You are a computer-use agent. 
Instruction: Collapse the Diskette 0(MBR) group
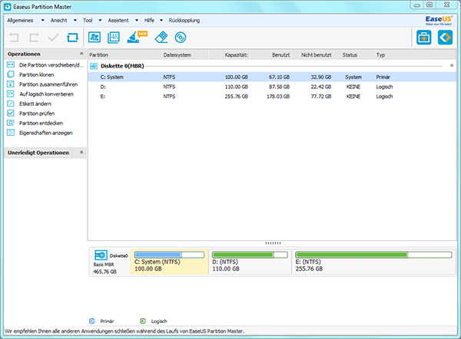pyautogui.click(x=452, y=66)
